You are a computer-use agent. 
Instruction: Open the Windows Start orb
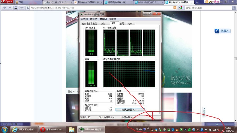(x=4, y=129)
